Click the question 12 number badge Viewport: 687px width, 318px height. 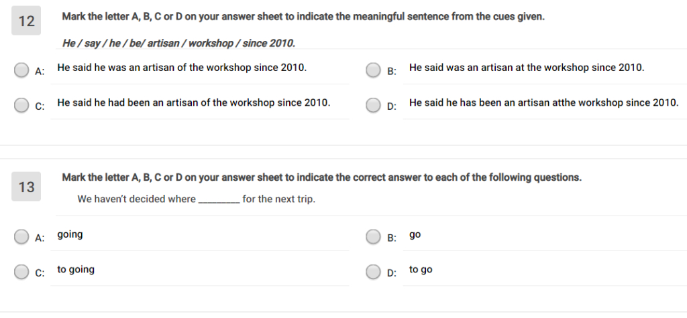tap(26, 21)
